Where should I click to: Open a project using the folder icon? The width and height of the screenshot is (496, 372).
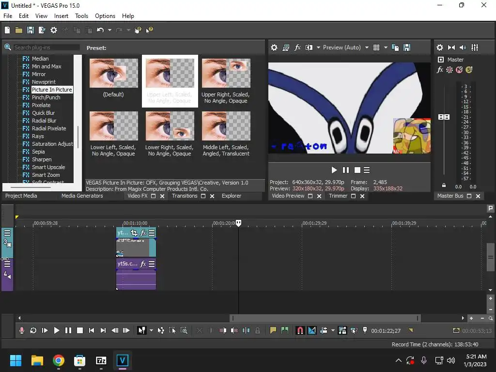click(19, 30)
